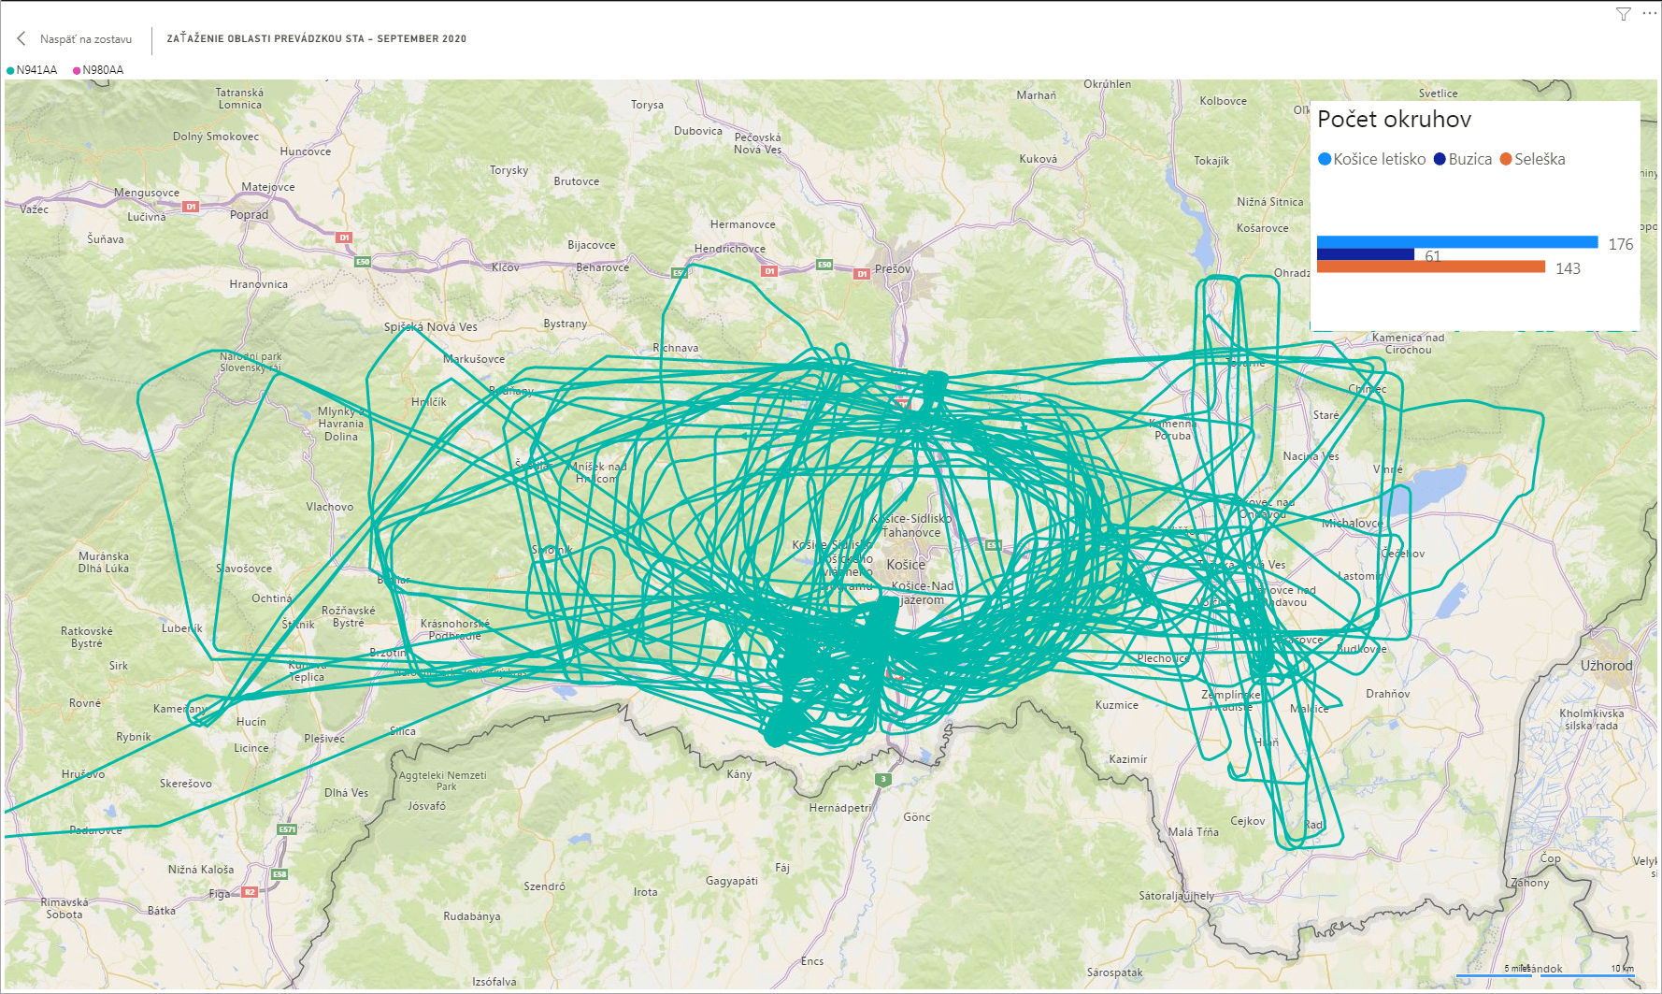Select the dark blue 61 bar
Image resolution: width=1662 pixels, height=994 pixels.
pos(1365,254)
